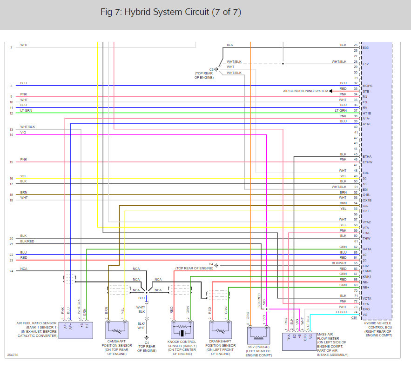Screen dimensions: 411x369
Task: Click the VIO wire label at left connector 14
Action: coord(23,132)
